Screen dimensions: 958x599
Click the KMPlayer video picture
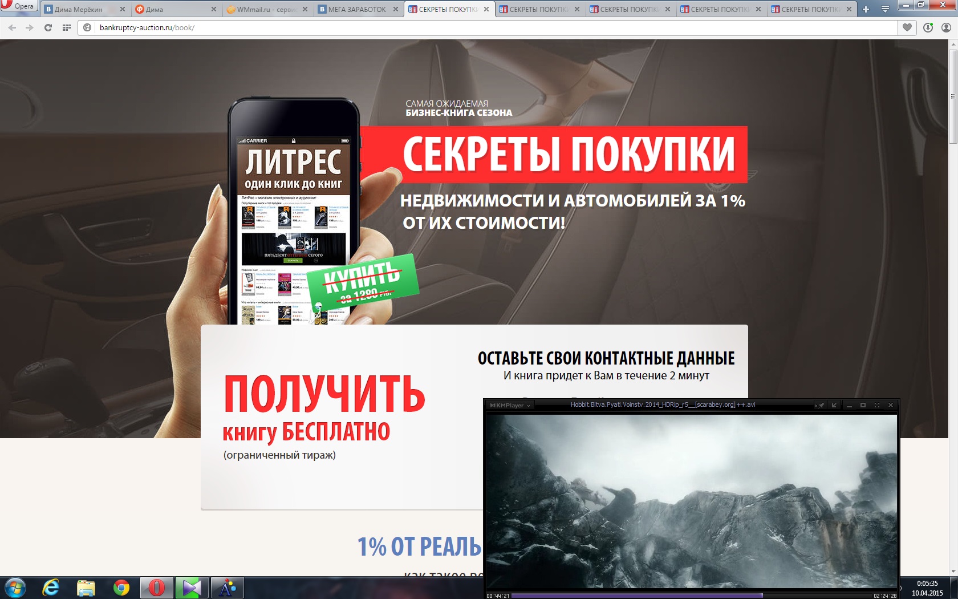[x=691, y=501]
